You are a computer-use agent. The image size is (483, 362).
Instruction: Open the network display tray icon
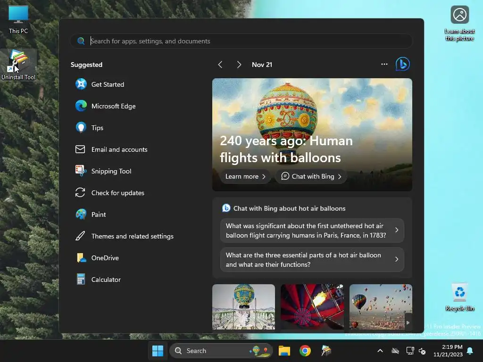pos(410,351)
